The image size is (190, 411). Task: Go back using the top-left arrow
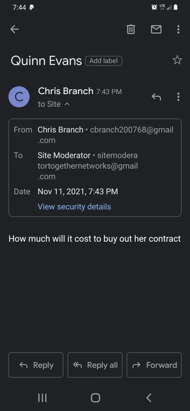pos(14,29)
